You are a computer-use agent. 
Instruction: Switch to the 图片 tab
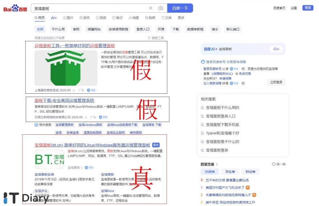pyautogui.click(x=68, y=18)
